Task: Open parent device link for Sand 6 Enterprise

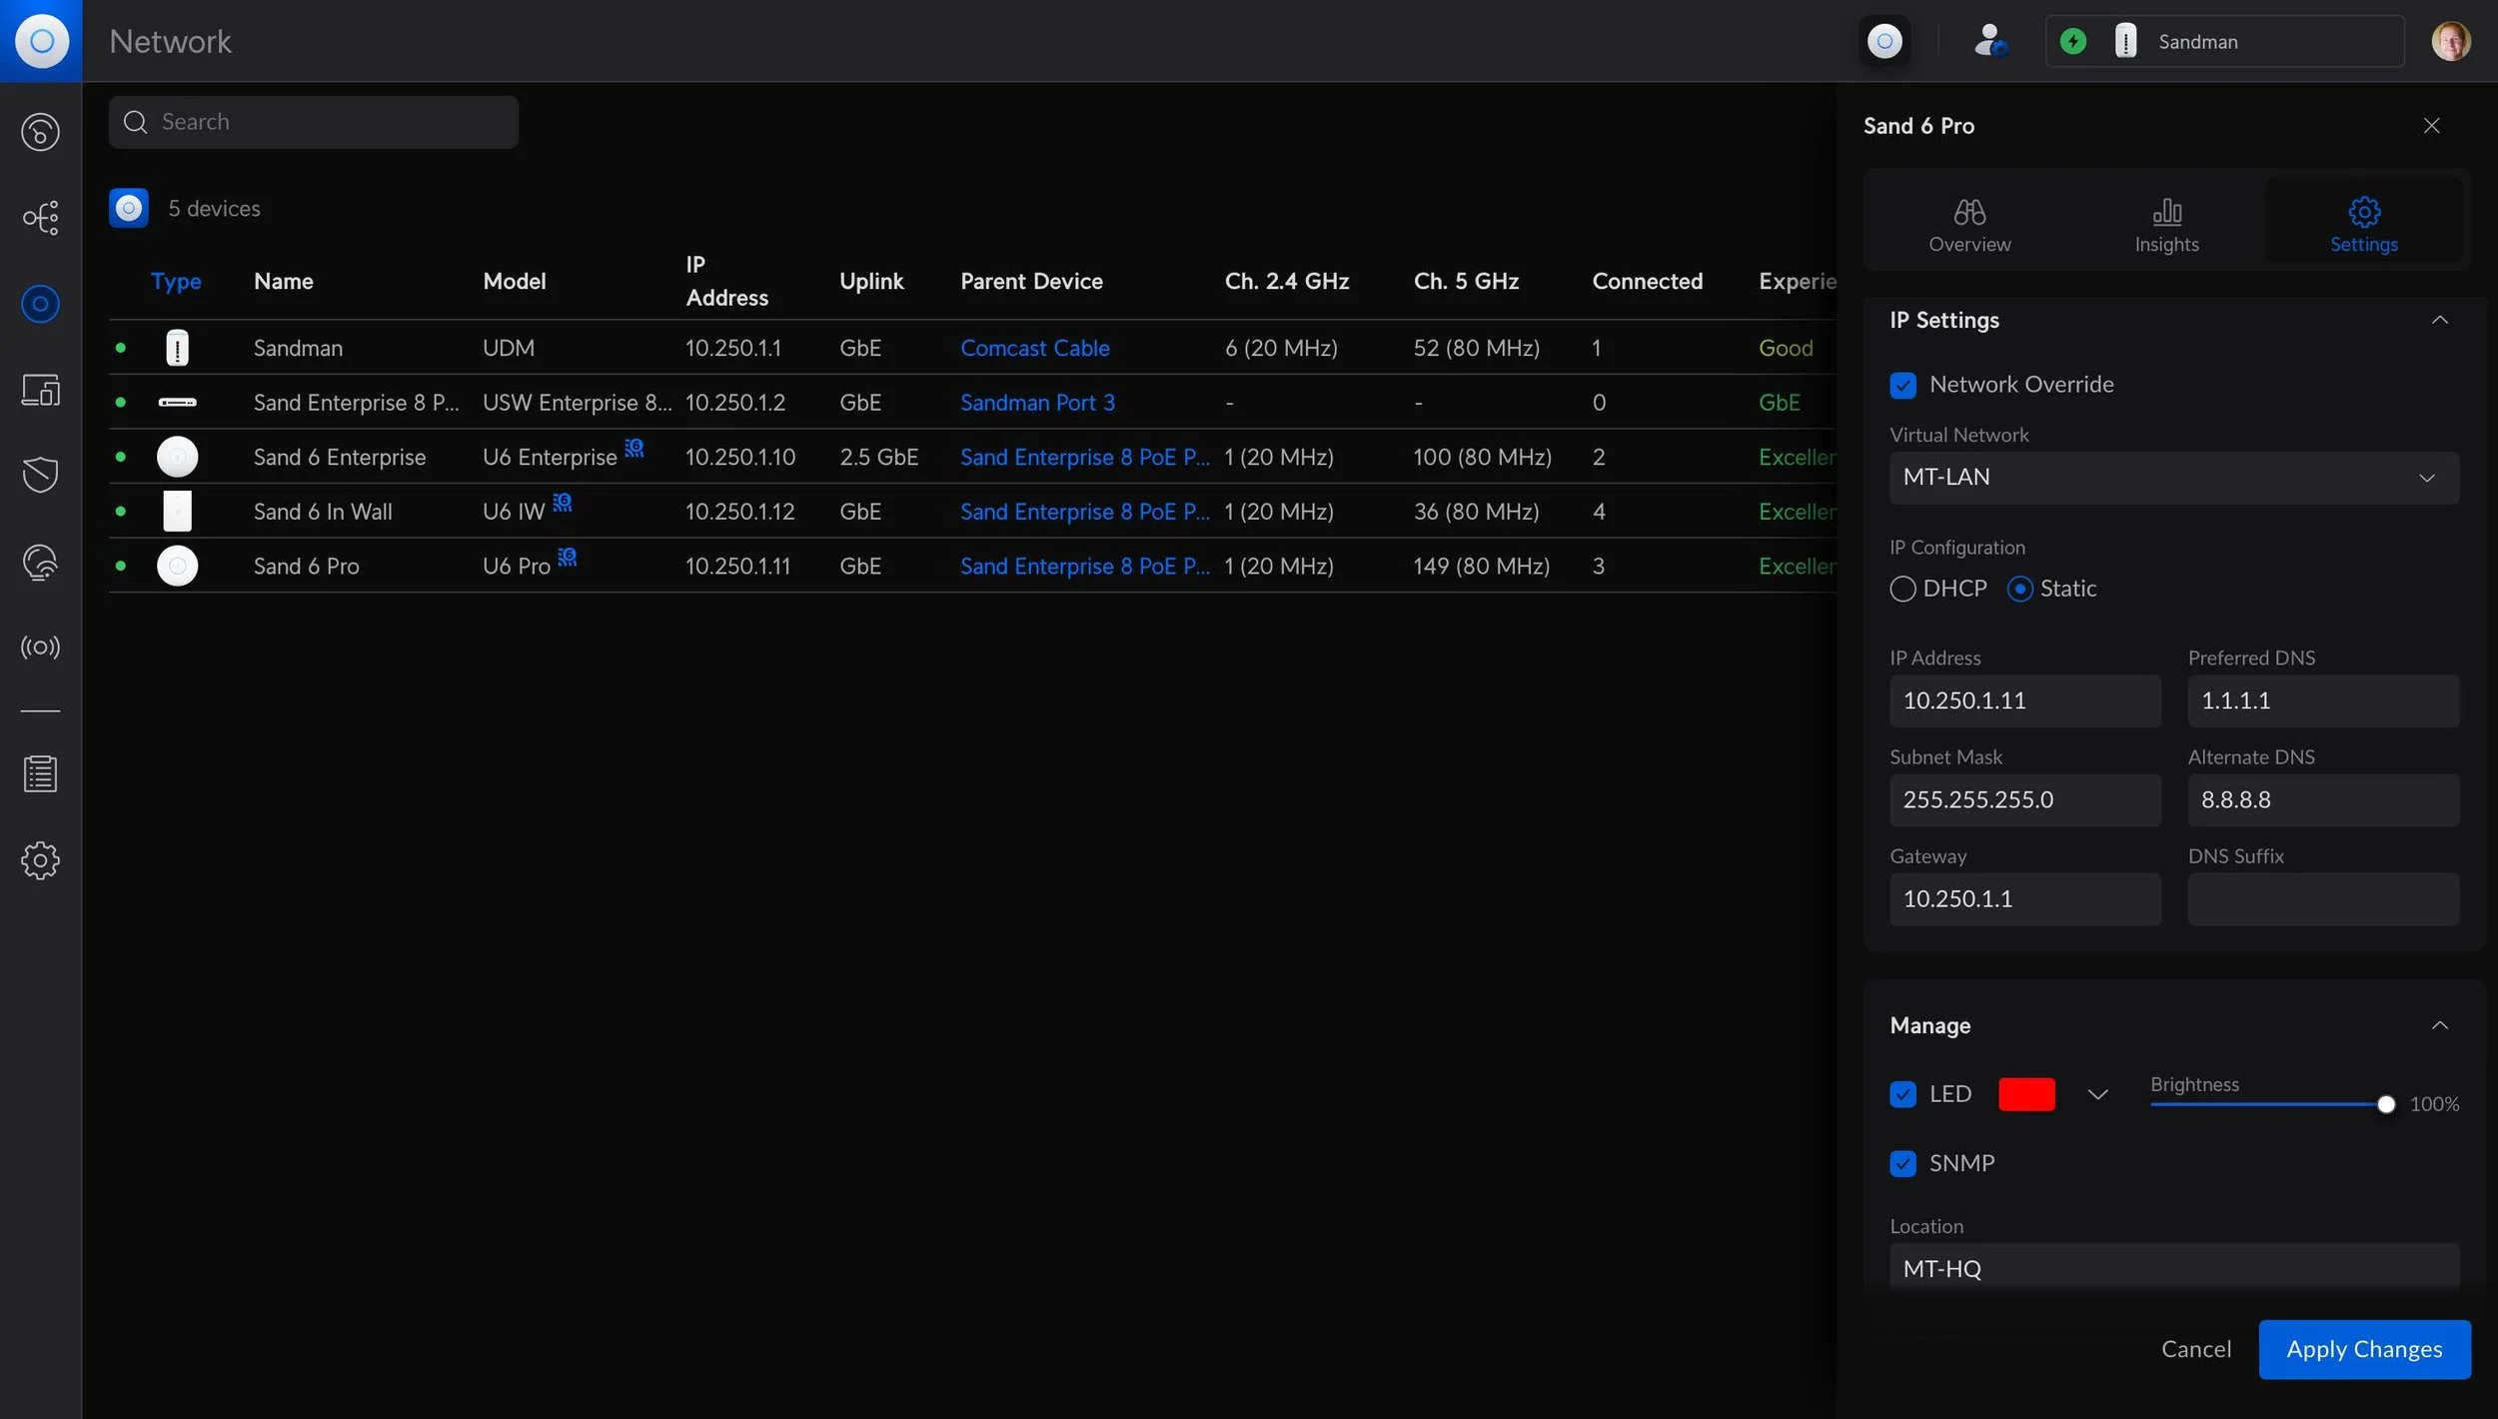Action: [1084, 457]
